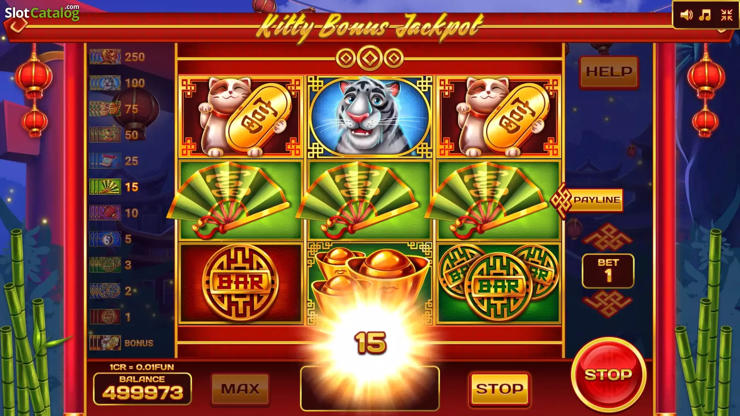Select the lucky cat BONUS paytable entry
The image size is (740, 416).
[x=122, y=343]
